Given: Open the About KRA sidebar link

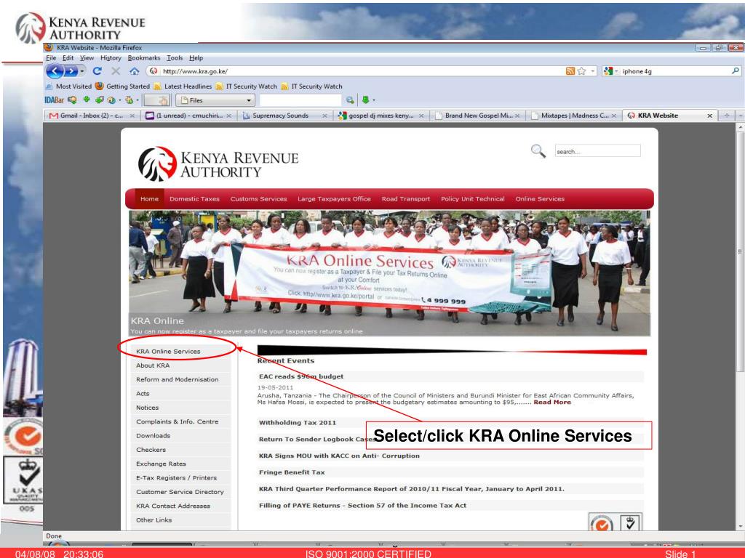Looking at the screenshot, I should coord(153,365).
